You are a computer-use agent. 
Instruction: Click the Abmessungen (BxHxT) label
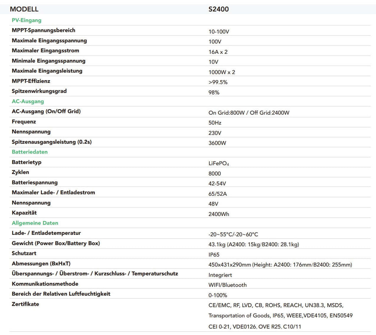coord(41,264)
